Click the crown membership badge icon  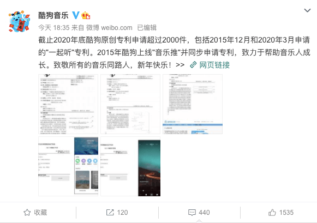tap(86, 16)
